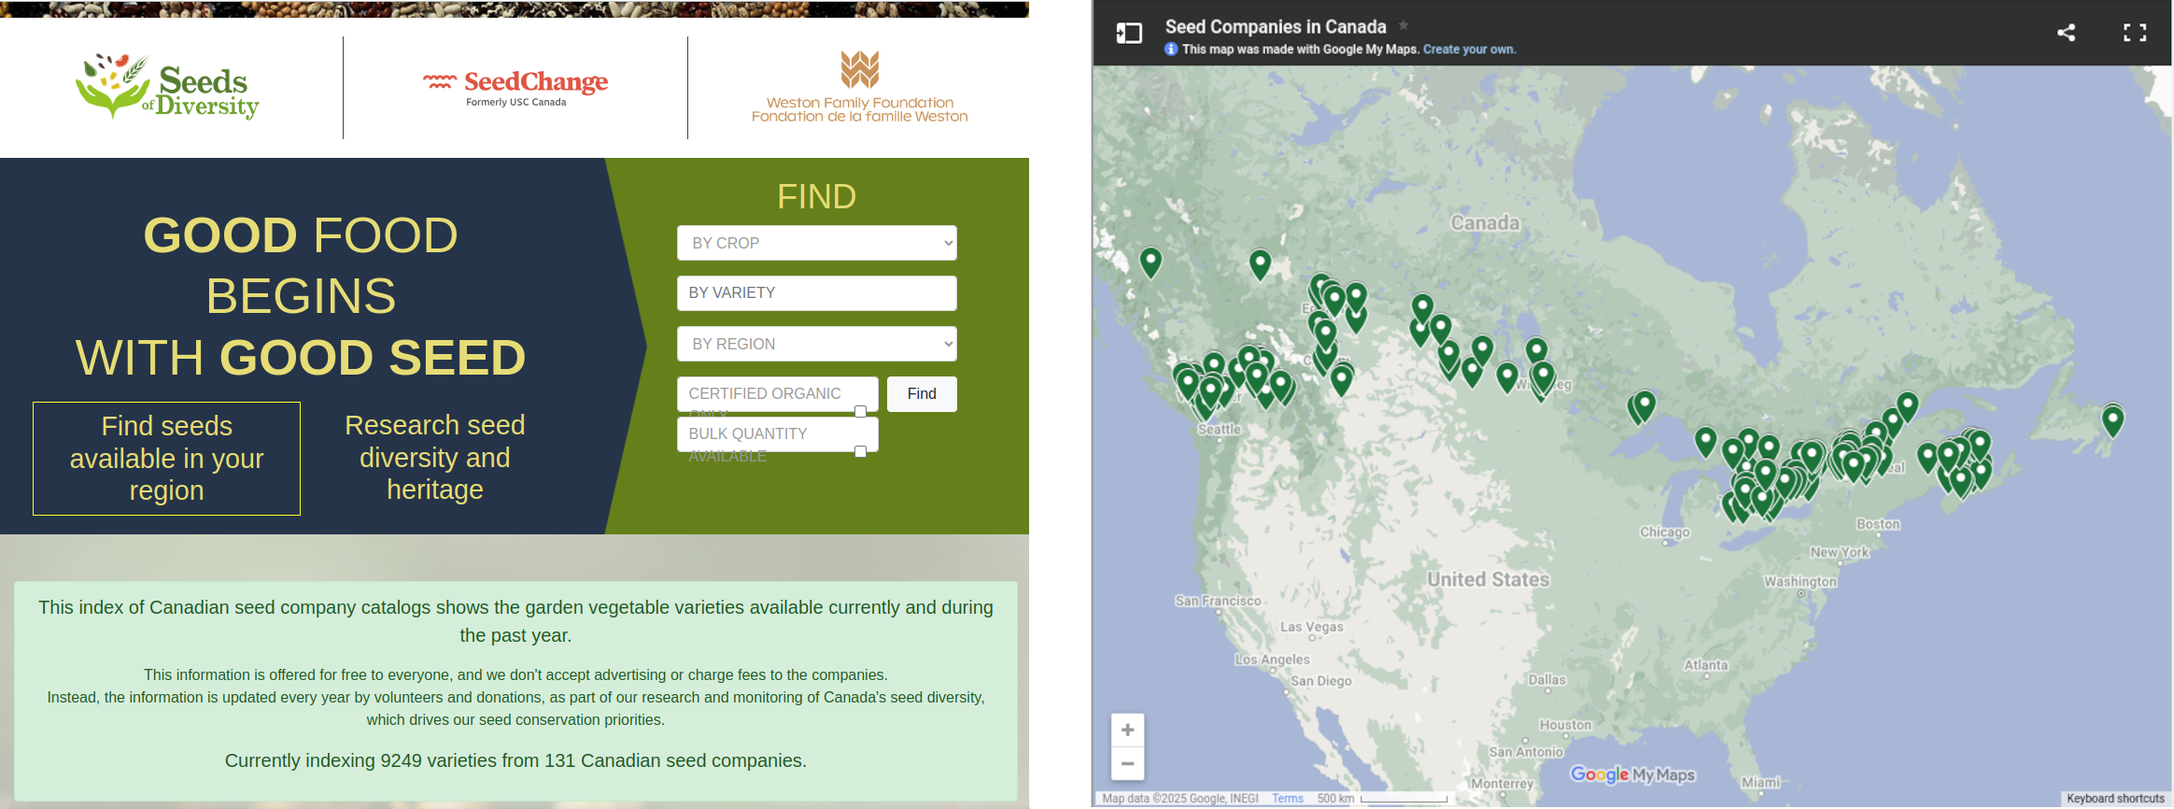Select the 'Find seeds available in your region' tab
Image resolution: width=2174 pixels, height=809 pixels.
[x=167, y=458]
